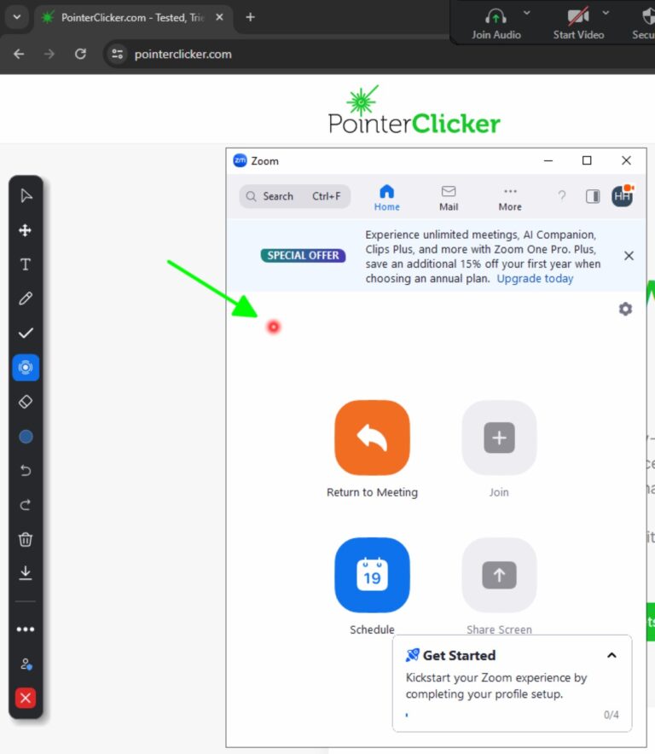This screenshot has height=754, width=655.
Task: Open browser tab search dropdown arrow
Action: point(17,17)
